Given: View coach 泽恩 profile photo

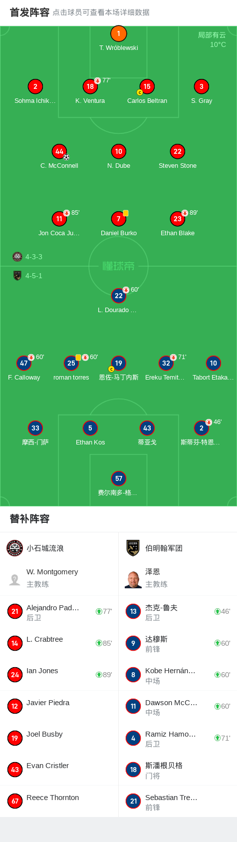Looking at the screenshot, I should coord(133,579).
